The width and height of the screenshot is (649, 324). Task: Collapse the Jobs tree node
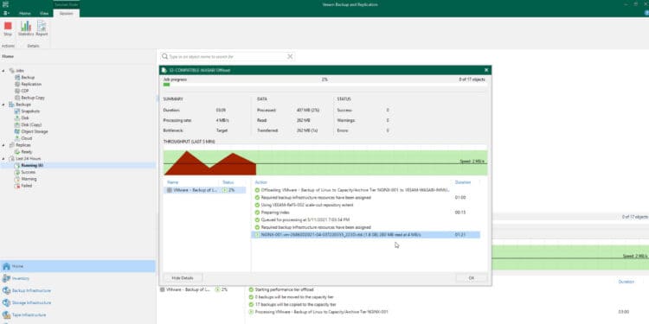click(x=3, y=71)
